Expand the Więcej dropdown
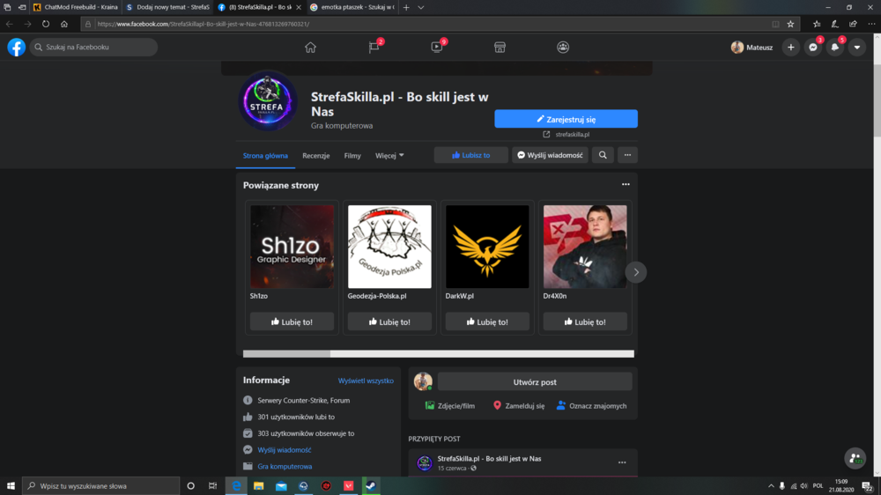Image resolution: width=881 pixels, height=495 pixels. coord(389,156)
